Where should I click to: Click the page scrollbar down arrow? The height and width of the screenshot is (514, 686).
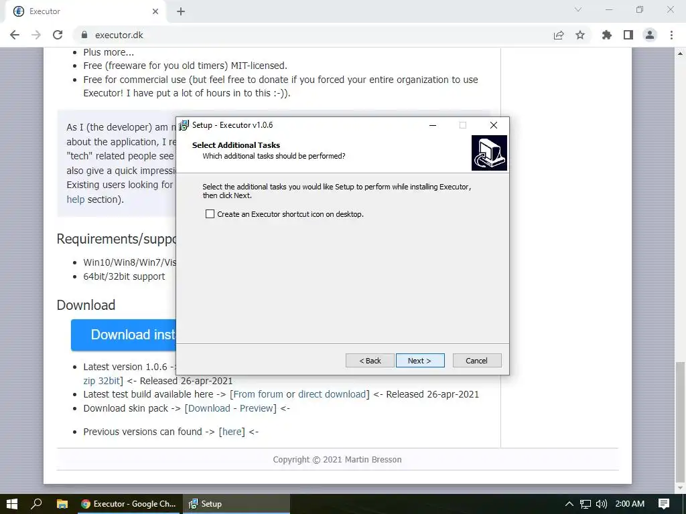(x=681, y=488)
